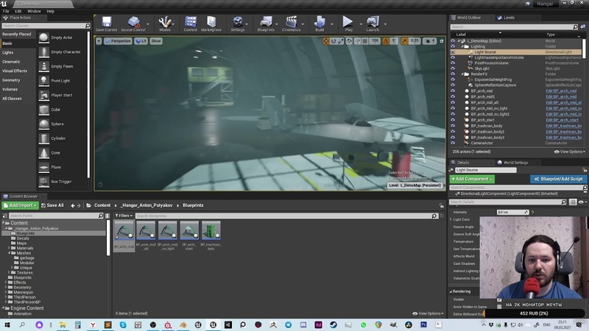Toggle Actor Hidden In Game checkbox
Viewport: 589px width, 331px height.
[x=499, y=307]
